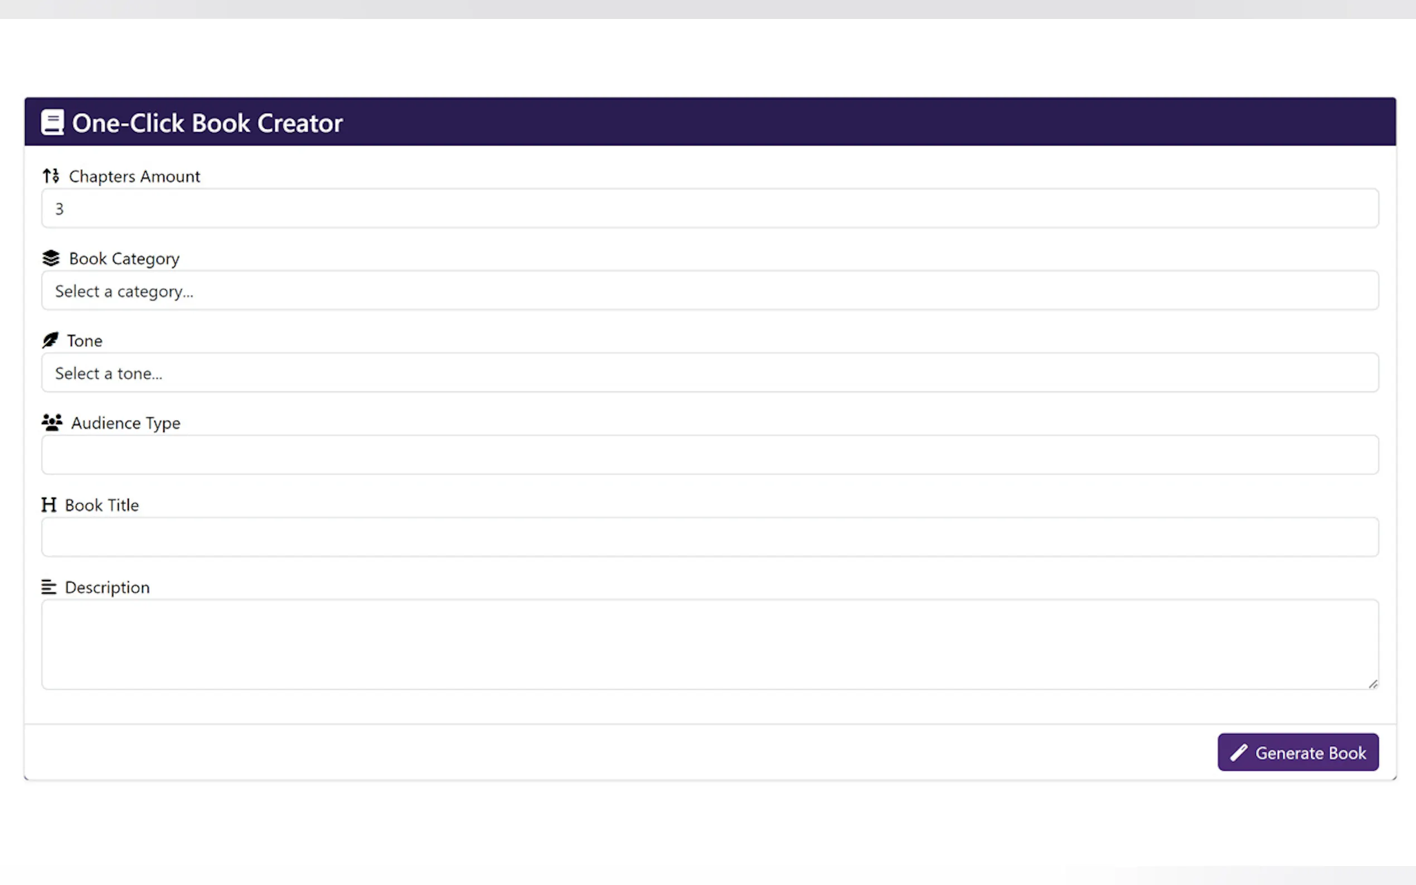
Task: Click the One-Click Book Creator title
Action: point(207,123)
